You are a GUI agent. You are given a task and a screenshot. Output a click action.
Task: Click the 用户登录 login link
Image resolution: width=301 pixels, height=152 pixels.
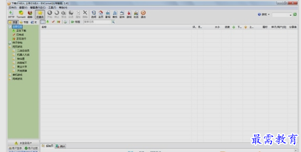point(15,148)
